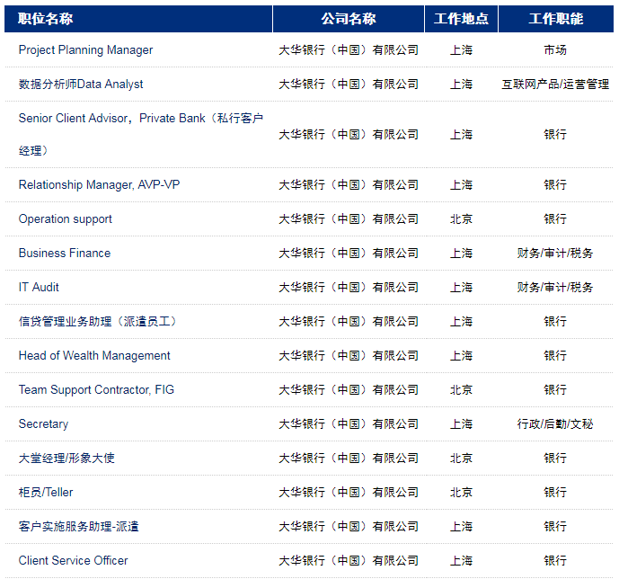The image size is (619, 579).
Task: Open 客户实施服务助理-派遣 position
Action: click(x=78, y=527)
